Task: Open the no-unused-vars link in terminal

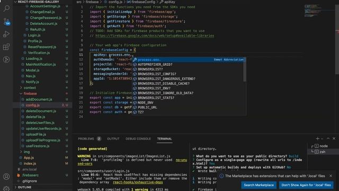Action: [x=181, y=160]
